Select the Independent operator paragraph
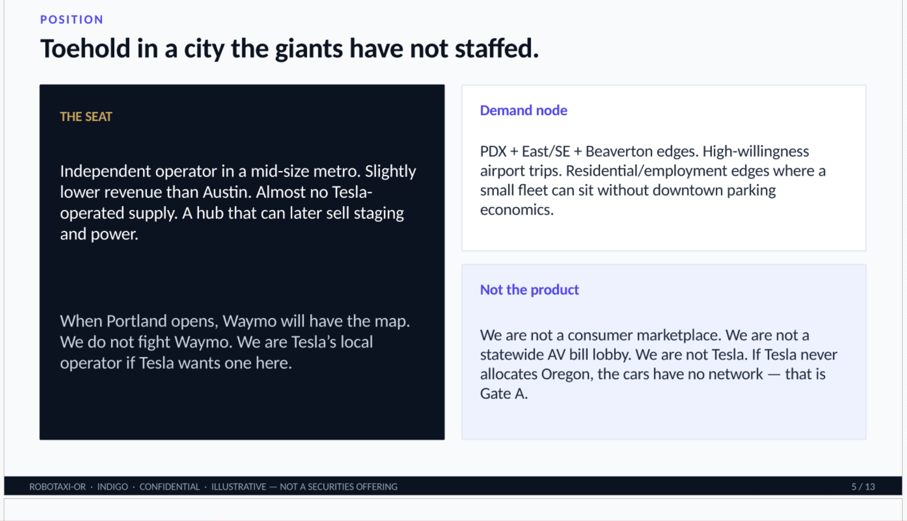 [x=238, y=202]
